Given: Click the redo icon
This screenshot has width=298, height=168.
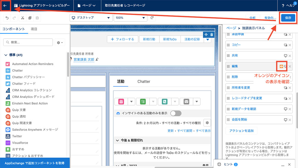Looking at the screenshot, I should coord(14,18).
